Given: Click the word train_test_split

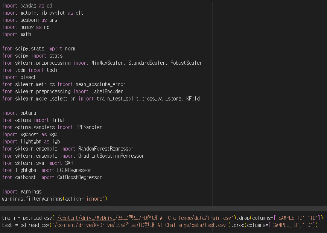Looking at the screenshot, I should pos(118,99).
